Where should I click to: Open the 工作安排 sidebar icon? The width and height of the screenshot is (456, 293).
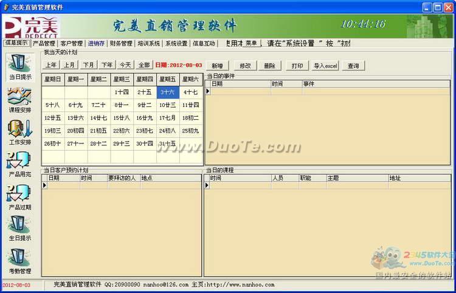pos(20,133)
